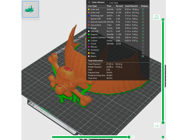The image size is (187, 140).
Task: Uncheck the Outer wall Display checkbox
Action: [143, 12]
